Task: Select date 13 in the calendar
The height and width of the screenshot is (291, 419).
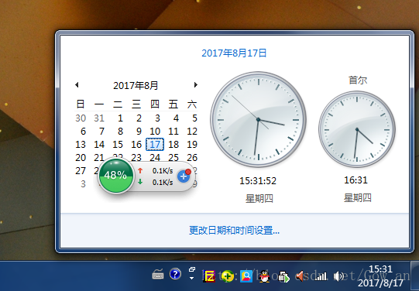Action: (81, 145)
